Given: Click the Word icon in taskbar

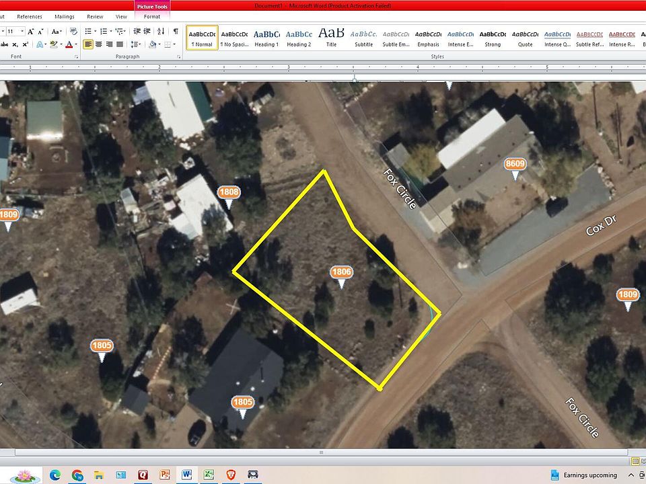Looking at the screenshot, I should [187, 475].
